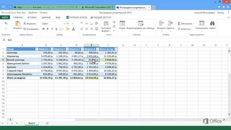231x130 pixels.
Task: Click Insert cells (Вставить) icon
Action: tap(161, 23)
